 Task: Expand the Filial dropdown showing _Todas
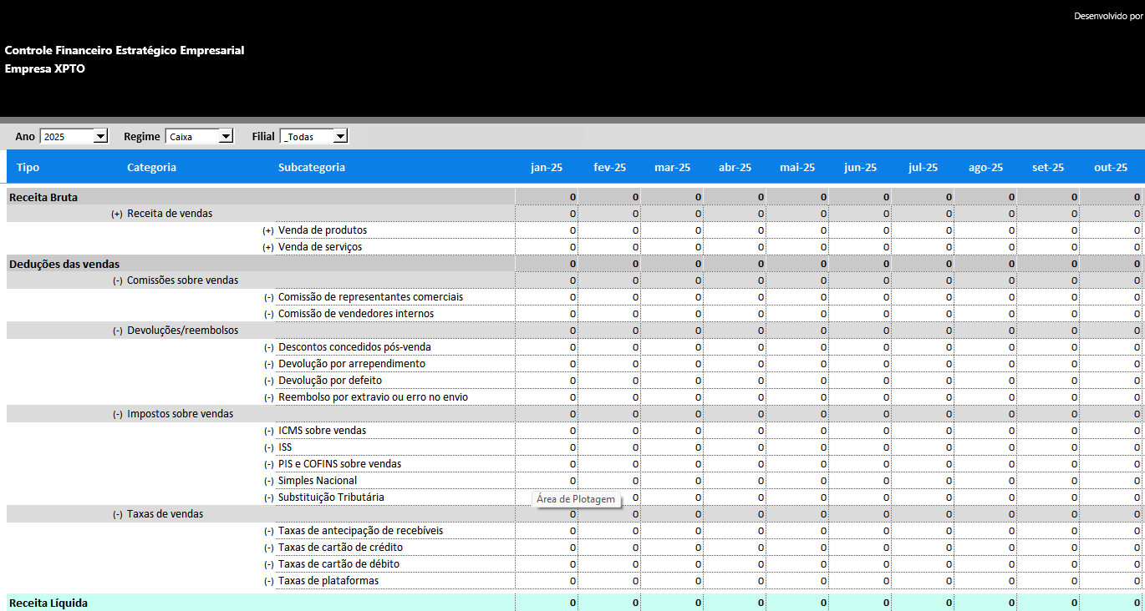point(339,136)
